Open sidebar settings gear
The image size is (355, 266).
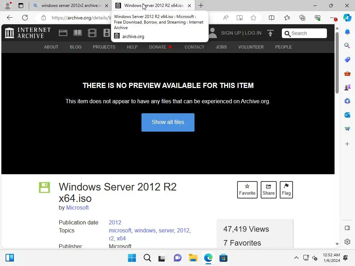[347, 241]
